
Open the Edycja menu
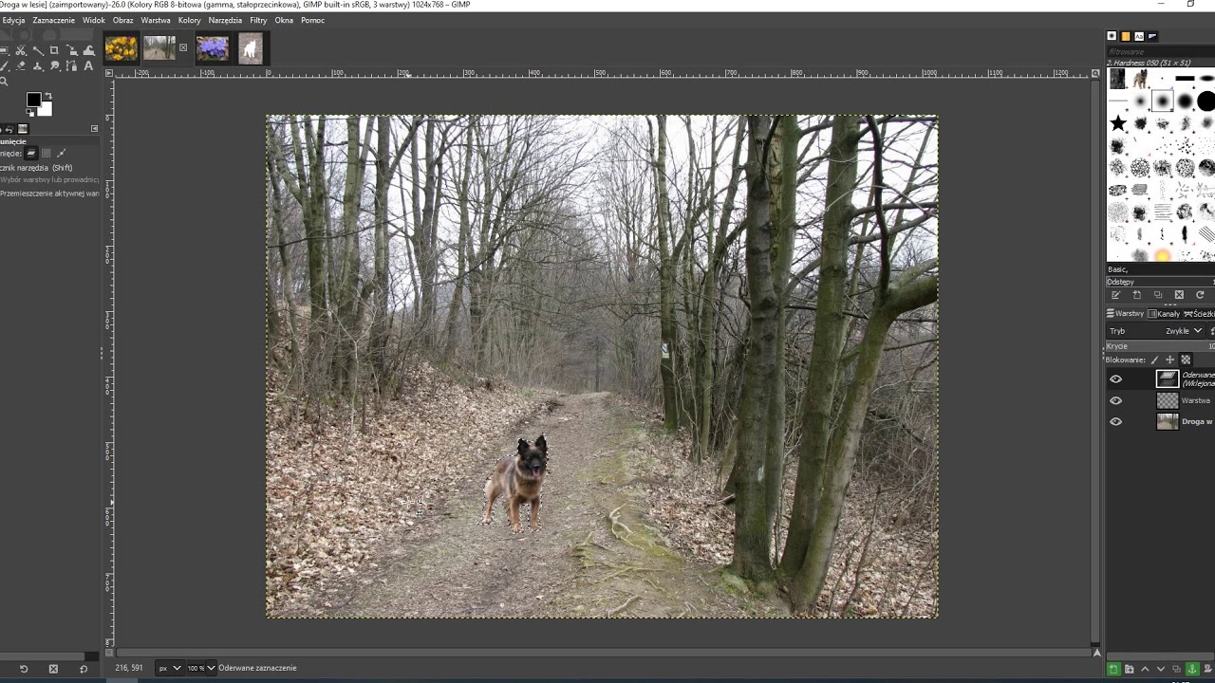[x=13, y=20]
